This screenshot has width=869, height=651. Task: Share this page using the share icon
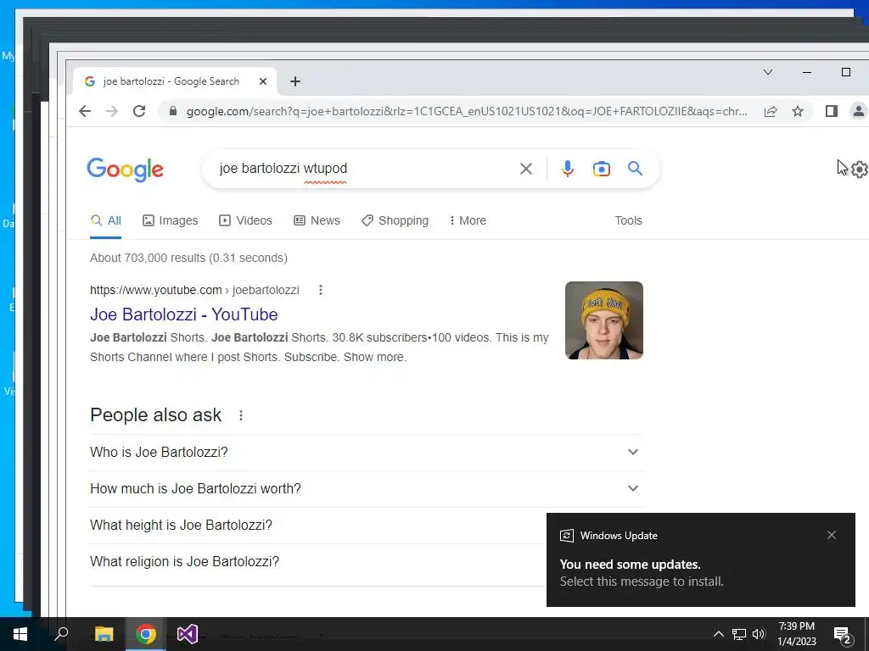[x=771, y=111]
